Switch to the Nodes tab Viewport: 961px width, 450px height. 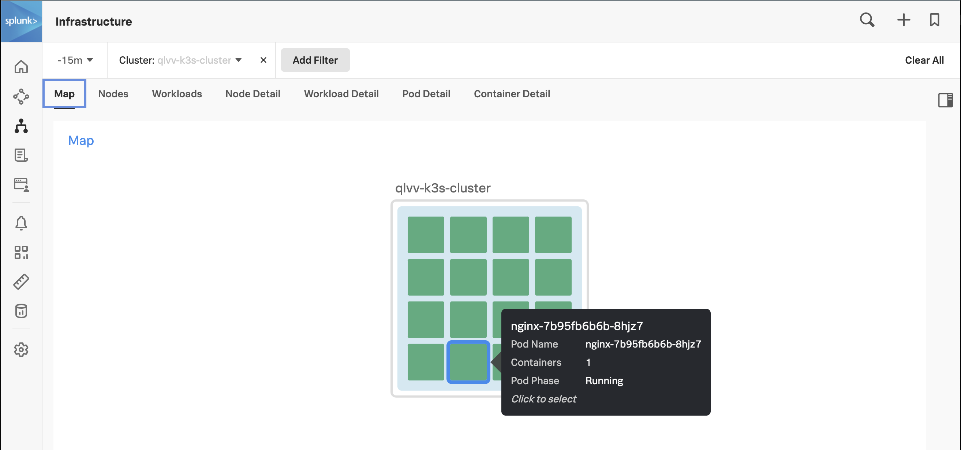pyautogui.click(x=113, y=94)
